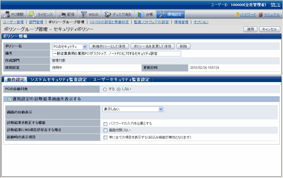Open the オプション link
Viewport: 283px width, 178px height.
[x=201, y=22]
